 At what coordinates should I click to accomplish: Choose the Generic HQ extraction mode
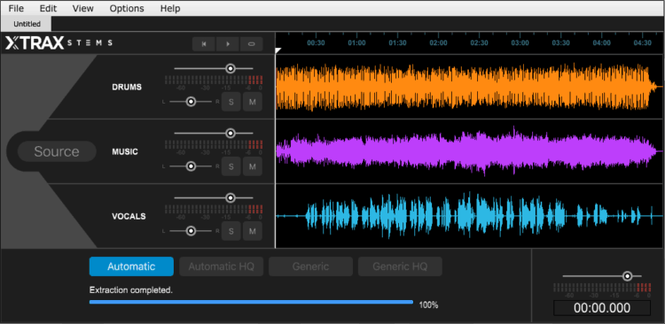point(400,266)
